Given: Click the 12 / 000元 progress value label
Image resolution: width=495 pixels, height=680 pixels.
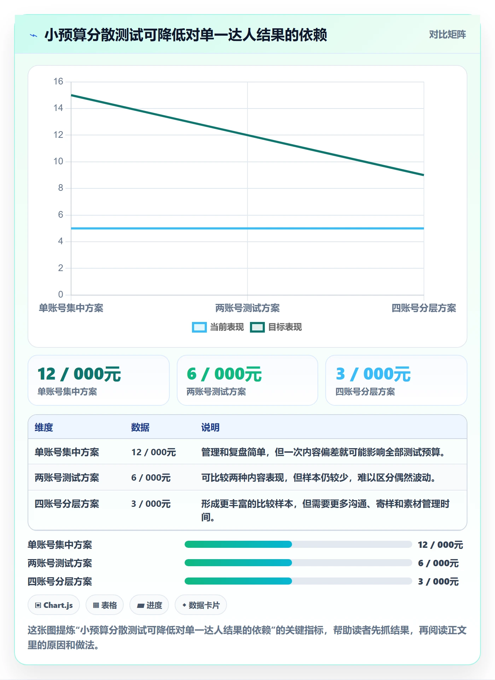Looking at the screenshot, I should click(440, 545).
